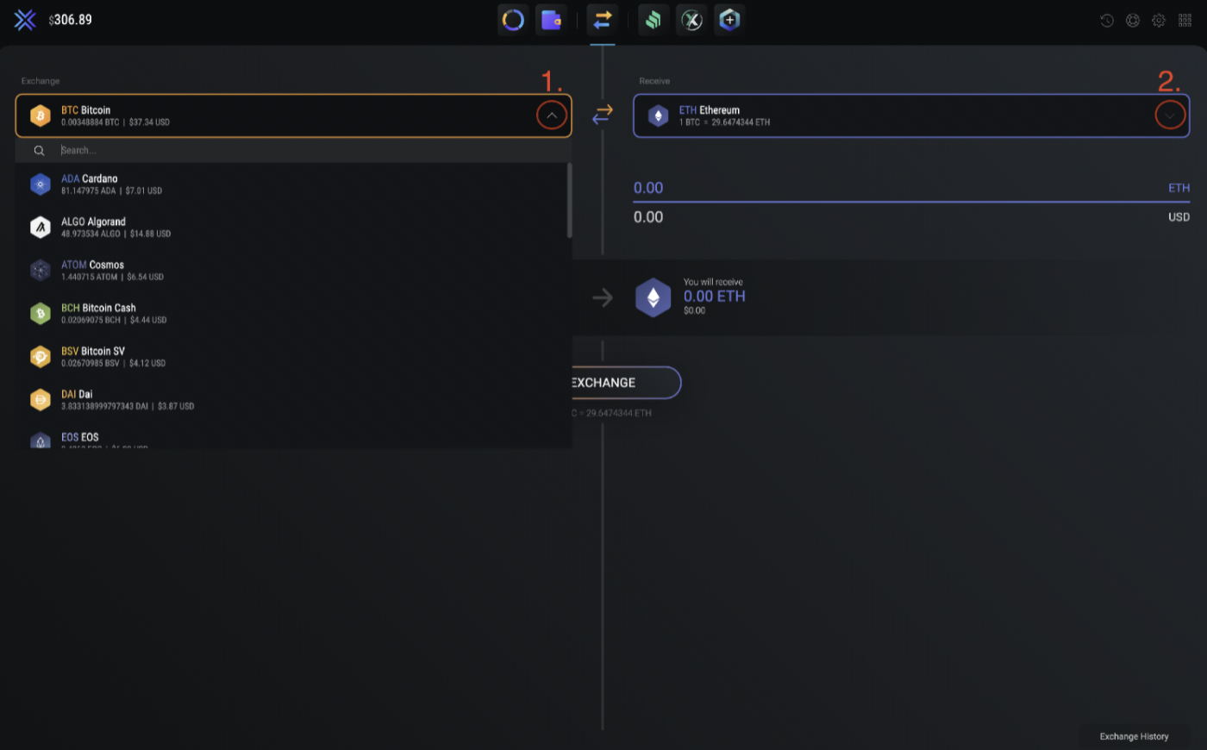Click the asset Search field
Screen dimensions: 1207x750
pos(293,150)
